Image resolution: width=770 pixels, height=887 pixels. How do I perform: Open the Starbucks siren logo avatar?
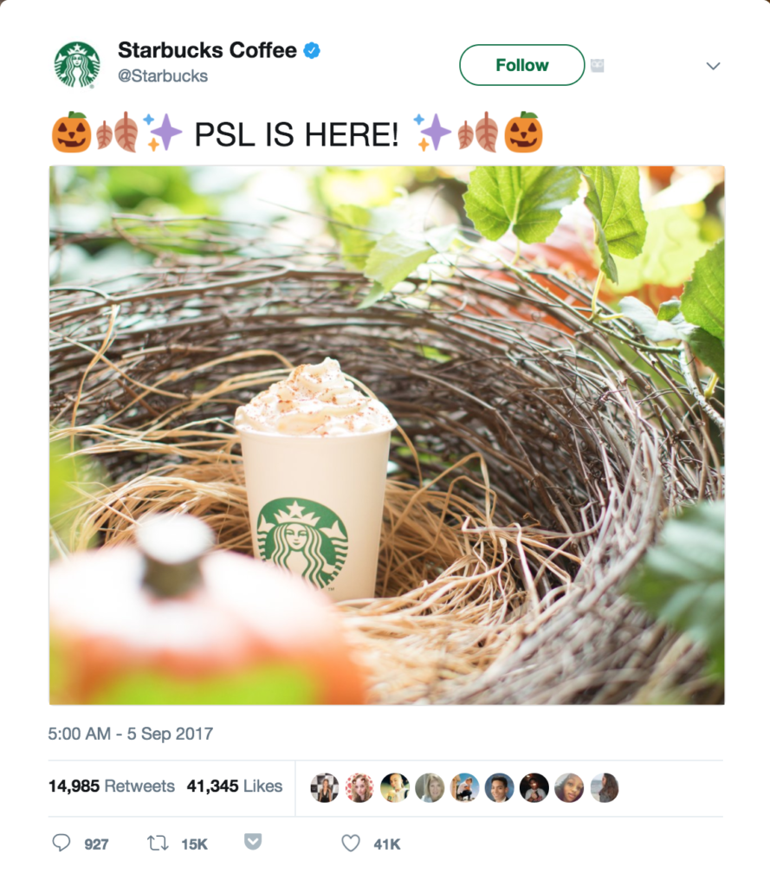[78, 65]
